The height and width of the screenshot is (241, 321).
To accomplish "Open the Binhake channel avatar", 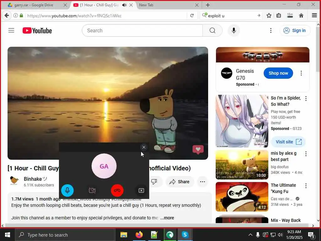I will [x=14, y=180].
